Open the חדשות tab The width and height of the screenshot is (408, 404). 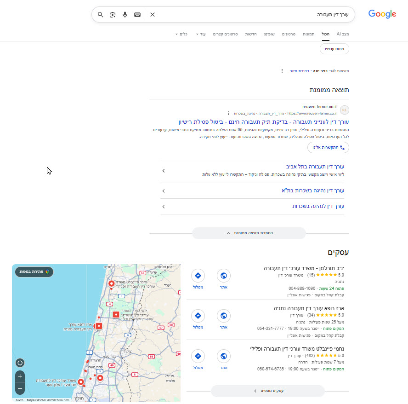coord(250,34)
